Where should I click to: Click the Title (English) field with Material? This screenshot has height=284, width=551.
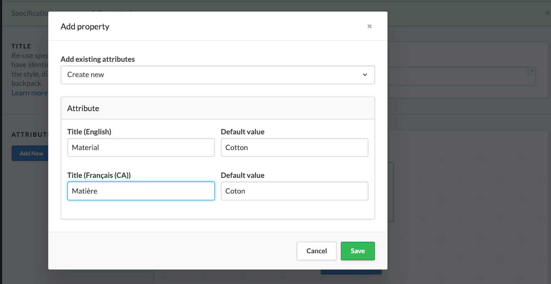click(x=141, y=147)
